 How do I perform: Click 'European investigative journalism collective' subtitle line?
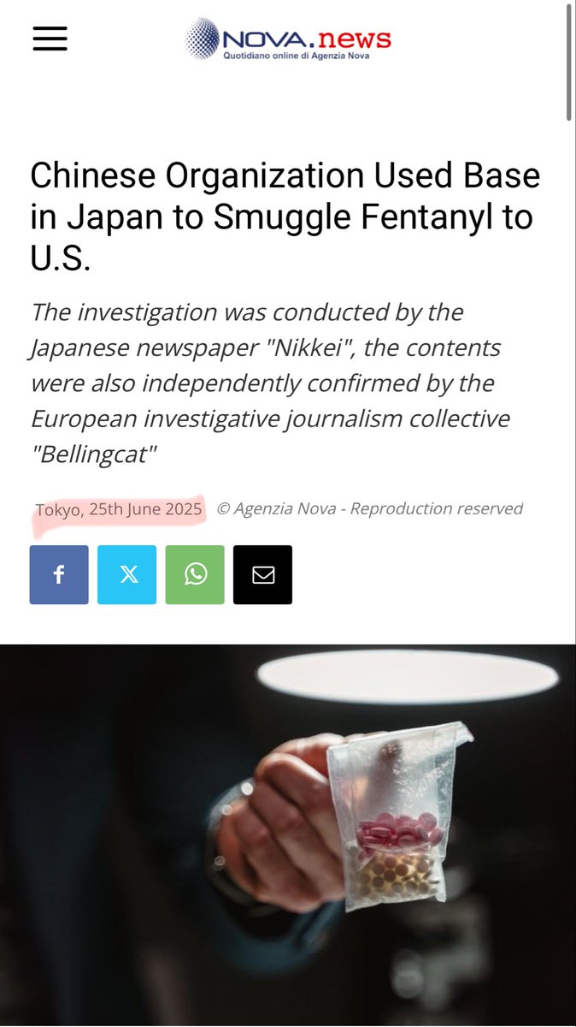pyautogui.click(x=270, y=419)
